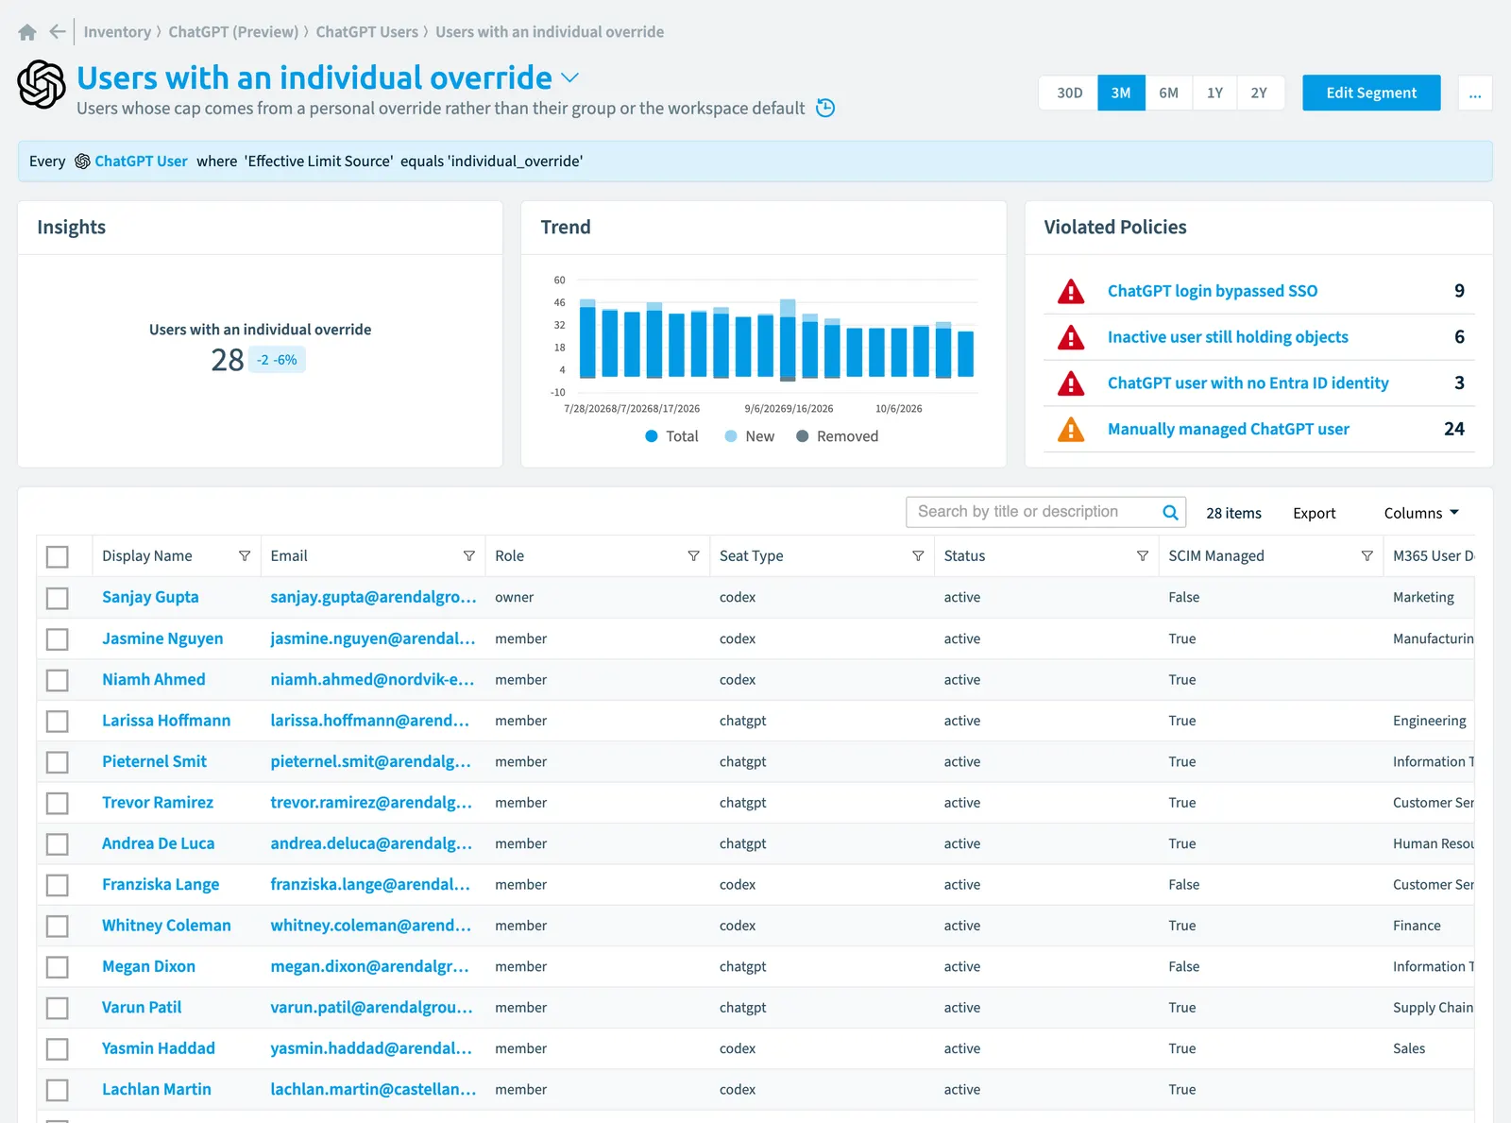Click the ChatGPT logo next to page title
Viewport: 1511px width, 1123px height.
coord(42,84)
